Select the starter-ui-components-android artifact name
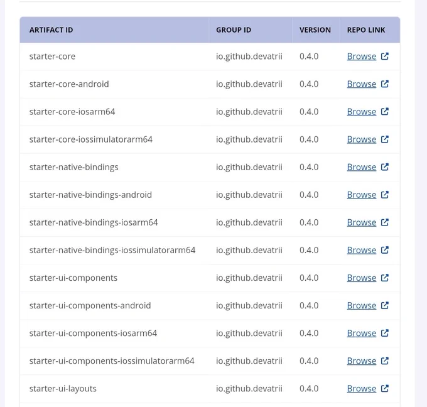Screen dimensions: 427x407 [x=90, y=306]
